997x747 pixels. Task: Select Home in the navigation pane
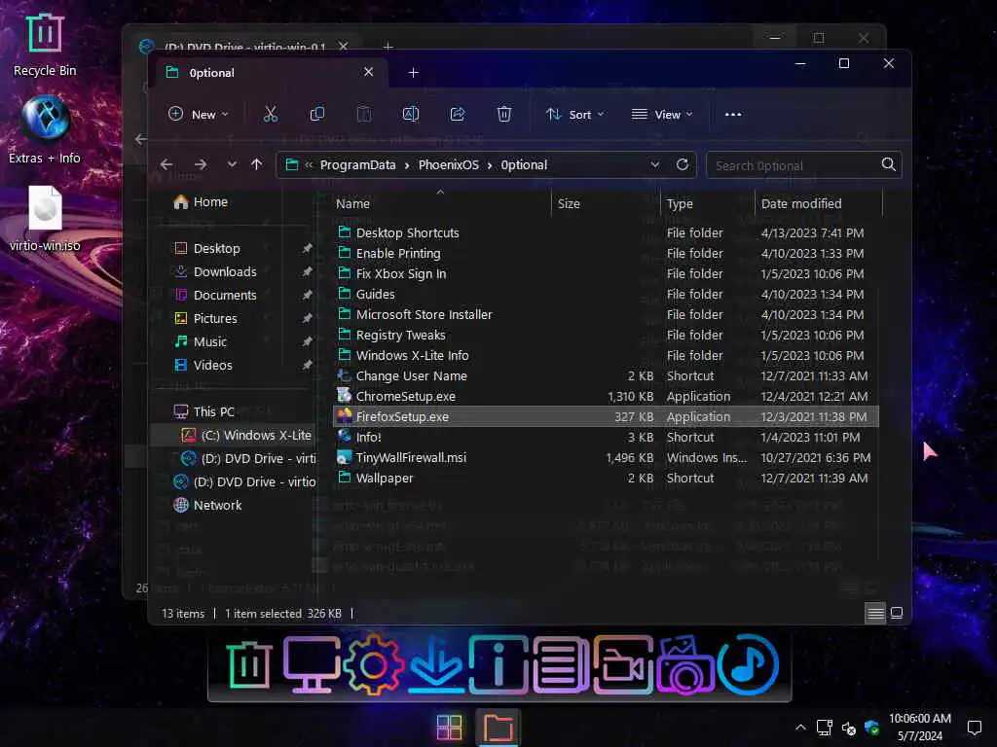(x=210, y=202)
